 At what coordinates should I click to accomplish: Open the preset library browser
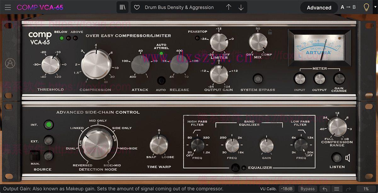pyautogui.click(x=123, y=7)
